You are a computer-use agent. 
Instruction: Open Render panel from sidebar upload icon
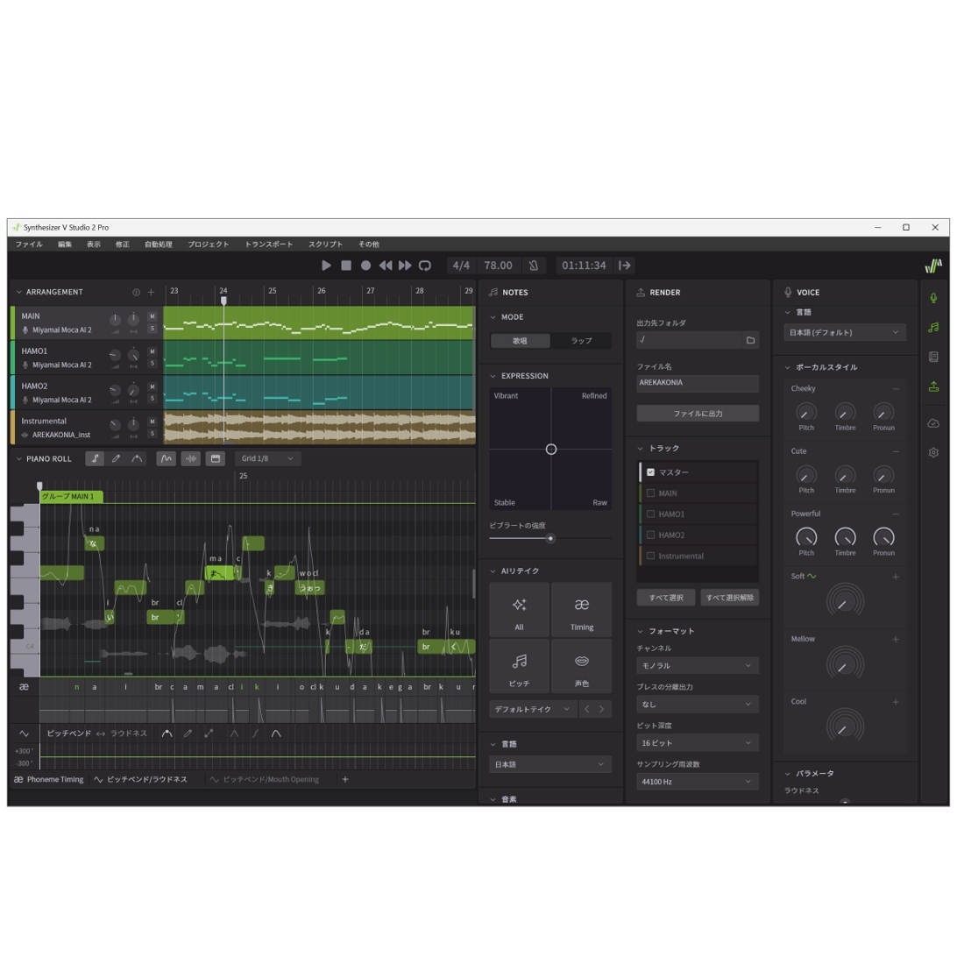click(933, 386)
